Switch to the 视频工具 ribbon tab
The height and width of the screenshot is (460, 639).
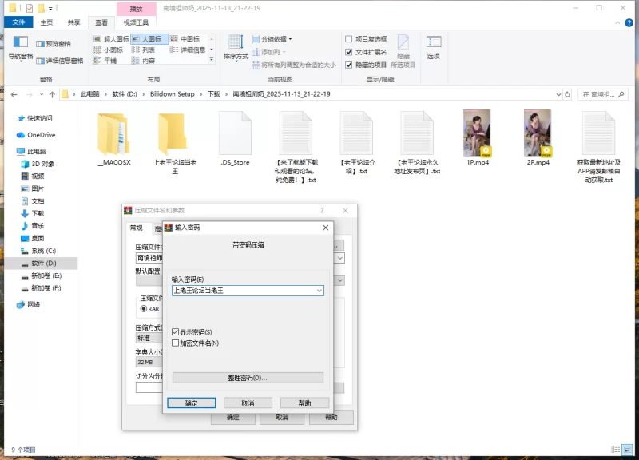point(136,22)
